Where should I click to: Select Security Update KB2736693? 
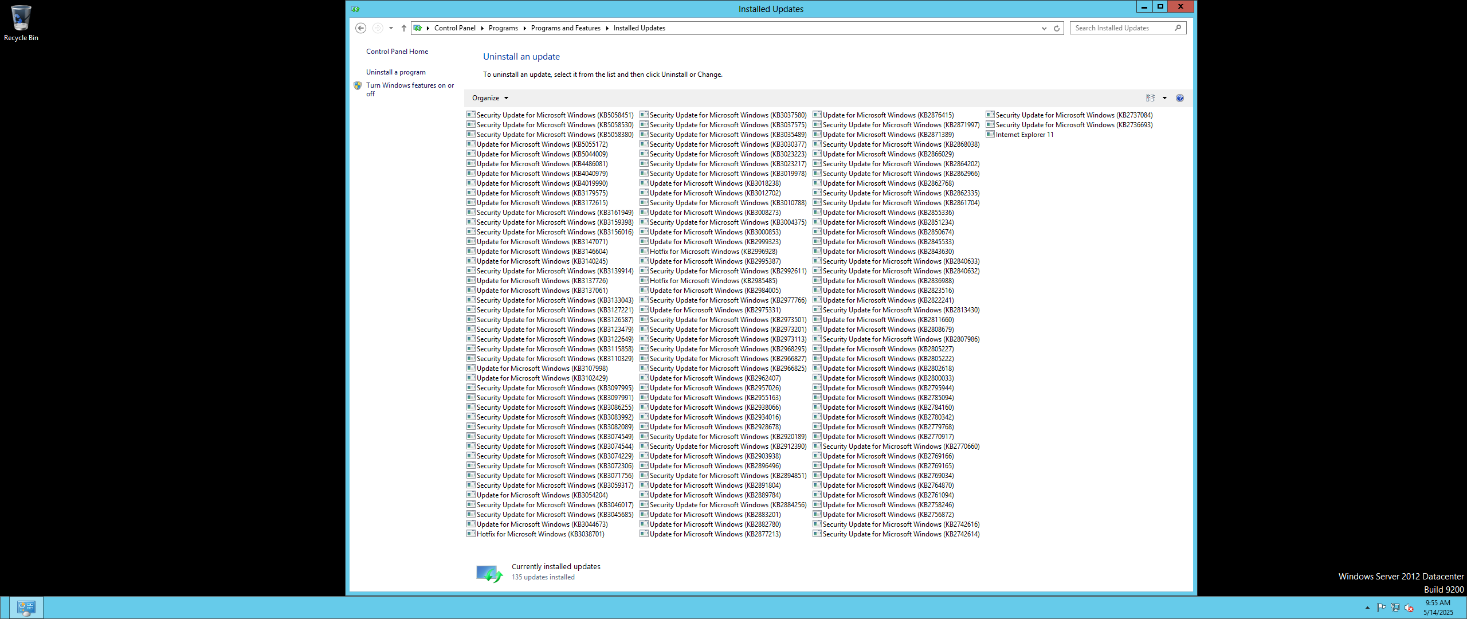pyautogui.click(x=1069, y=125)
